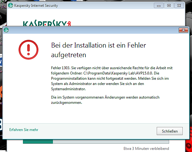Open the Erfahren Sie mehr link
Viewport: 192px width, 152px height.
(x=24, y=130)
